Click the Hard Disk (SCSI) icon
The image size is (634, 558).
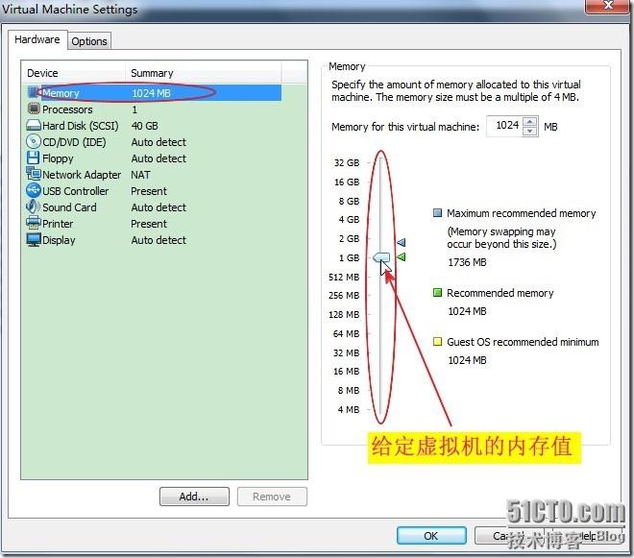click(34, 126)
